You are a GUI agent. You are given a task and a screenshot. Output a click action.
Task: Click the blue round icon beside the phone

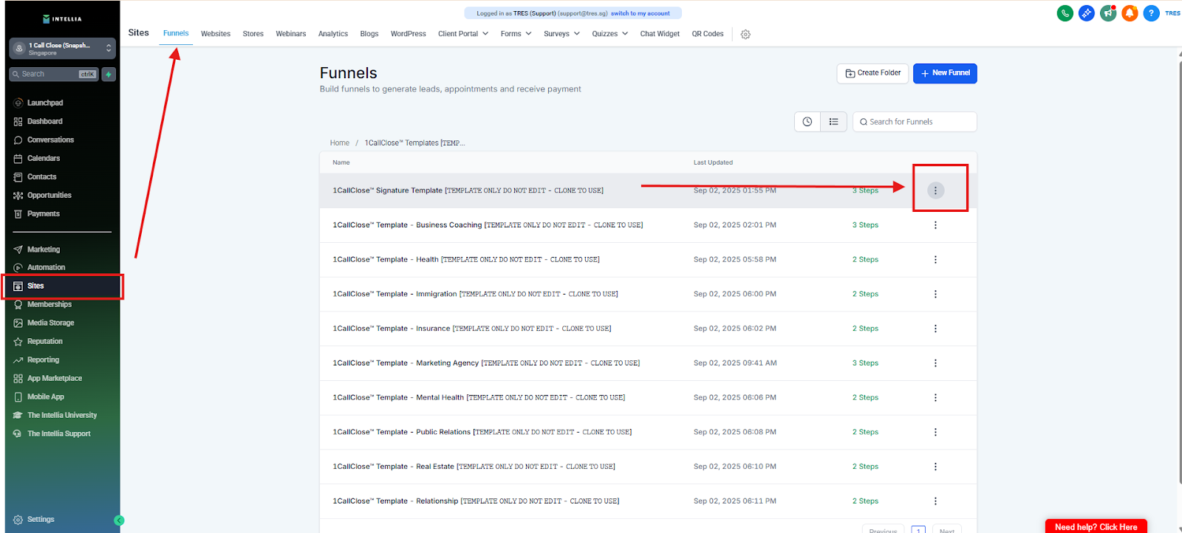1087,13
